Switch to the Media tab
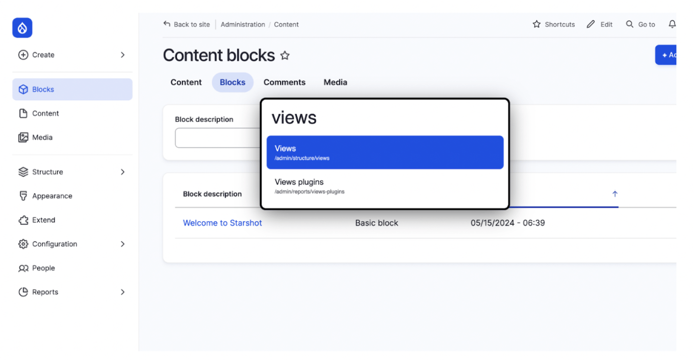 click(335, 82)
